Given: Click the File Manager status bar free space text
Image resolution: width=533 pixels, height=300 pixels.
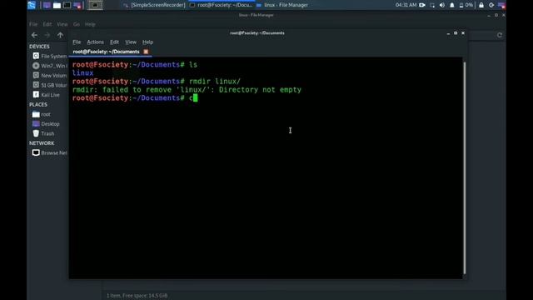Looking at the screenshot, I should (137, 296).
